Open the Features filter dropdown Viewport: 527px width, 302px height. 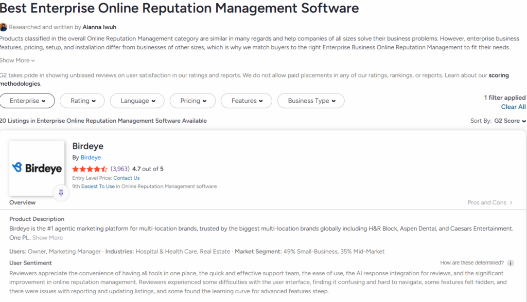(247, 101)
